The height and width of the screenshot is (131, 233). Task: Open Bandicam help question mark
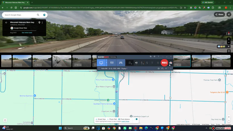click(x=158, y=56)
